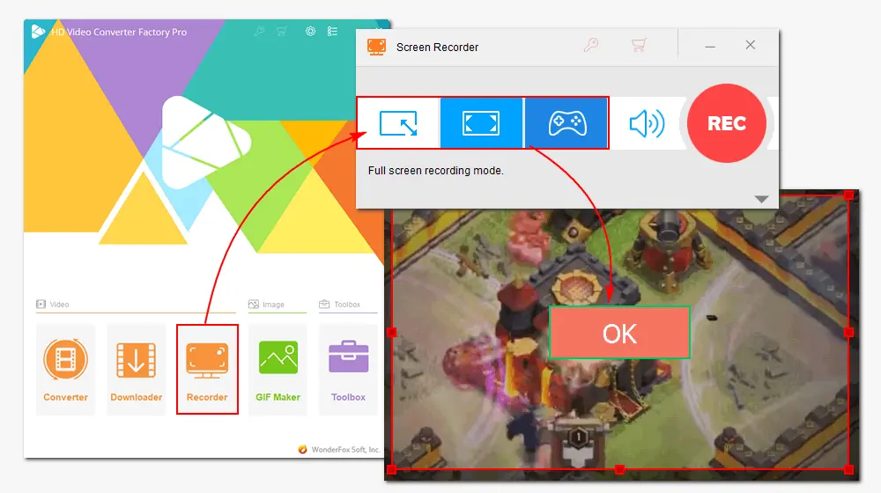The height and width of the screenshot is (493, 881).
Task: Select game recording mode
Action: click(566, 123)
